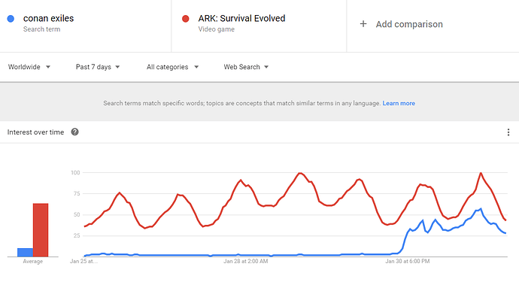
Task: Click the Learn more link
Action: [x=399, y=103]
